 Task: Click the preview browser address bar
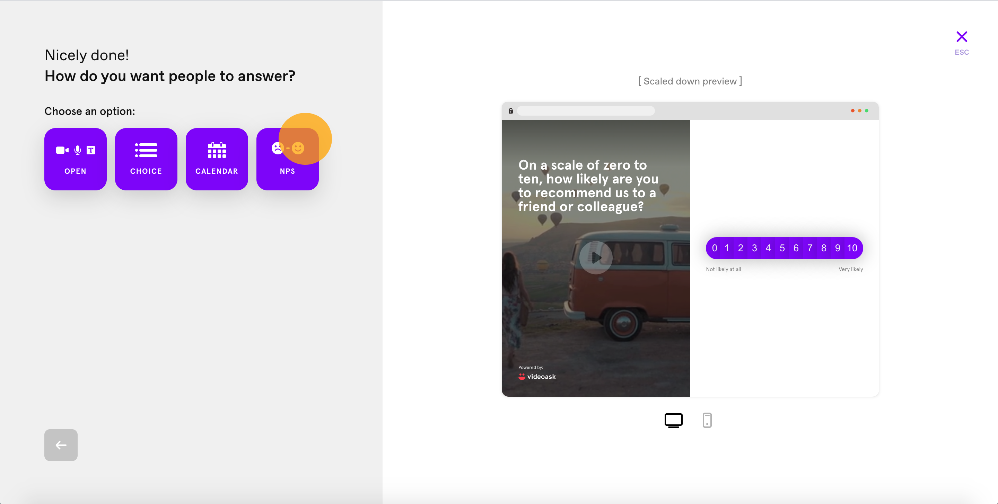tap(586, 111)
